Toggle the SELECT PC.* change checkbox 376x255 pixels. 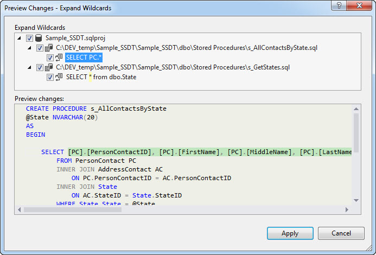(50, 58)
